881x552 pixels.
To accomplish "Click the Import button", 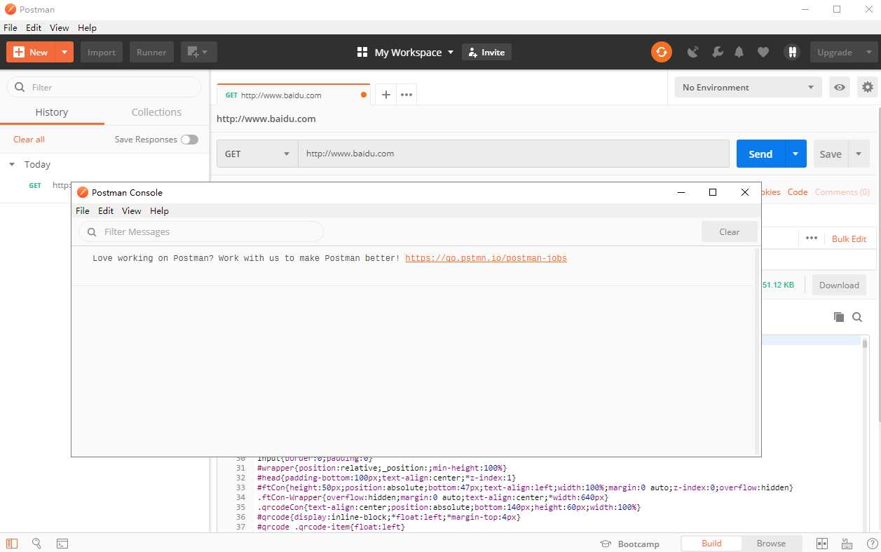I will tap(102, 52).
